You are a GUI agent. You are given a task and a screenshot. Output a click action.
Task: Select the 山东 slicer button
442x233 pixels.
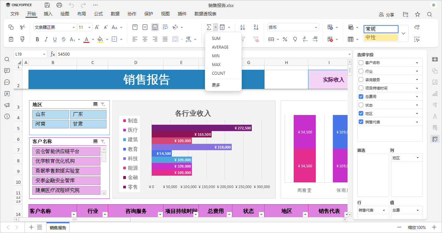(x=51, y=114)
